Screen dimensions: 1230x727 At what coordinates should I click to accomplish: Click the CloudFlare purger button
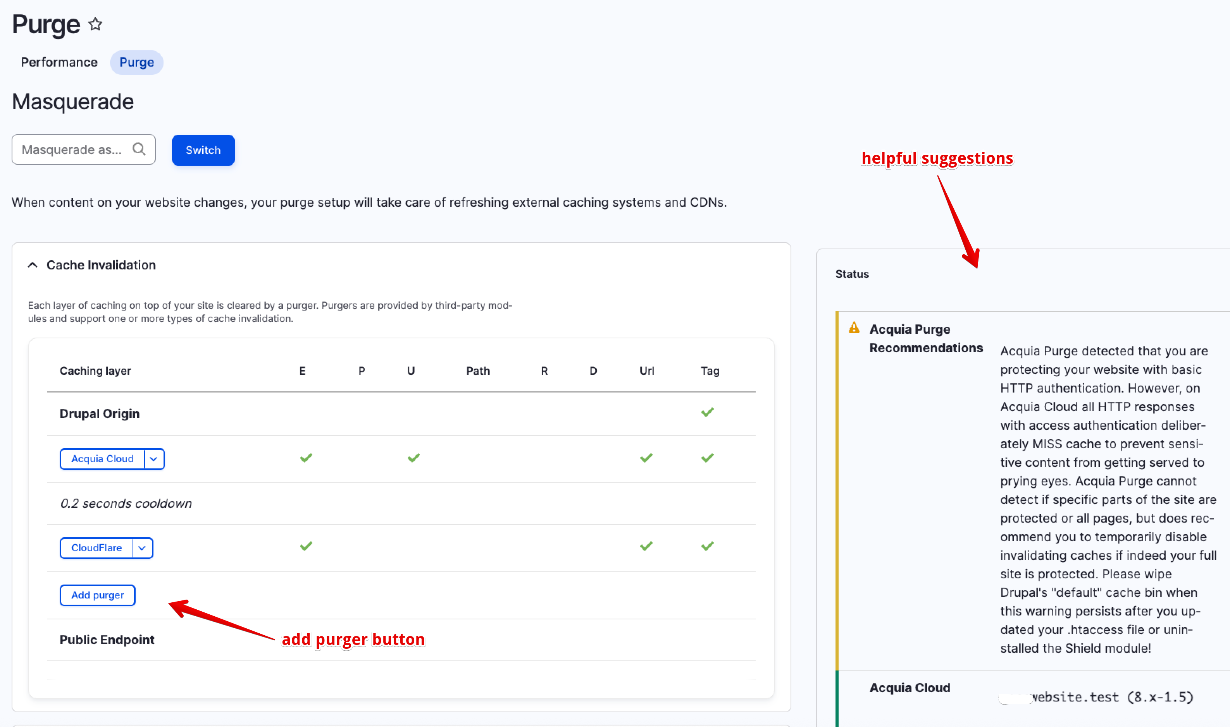96,548
